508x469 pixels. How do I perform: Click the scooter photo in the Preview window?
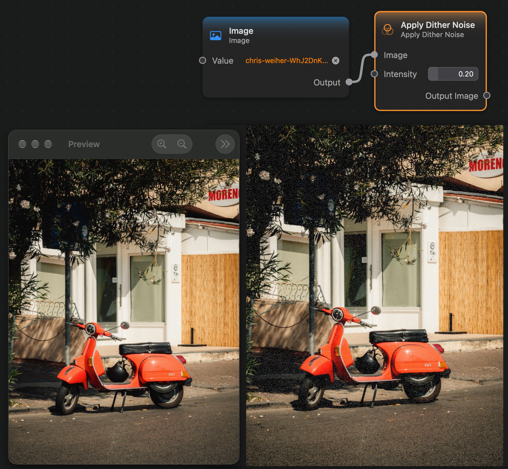point(124,311)
